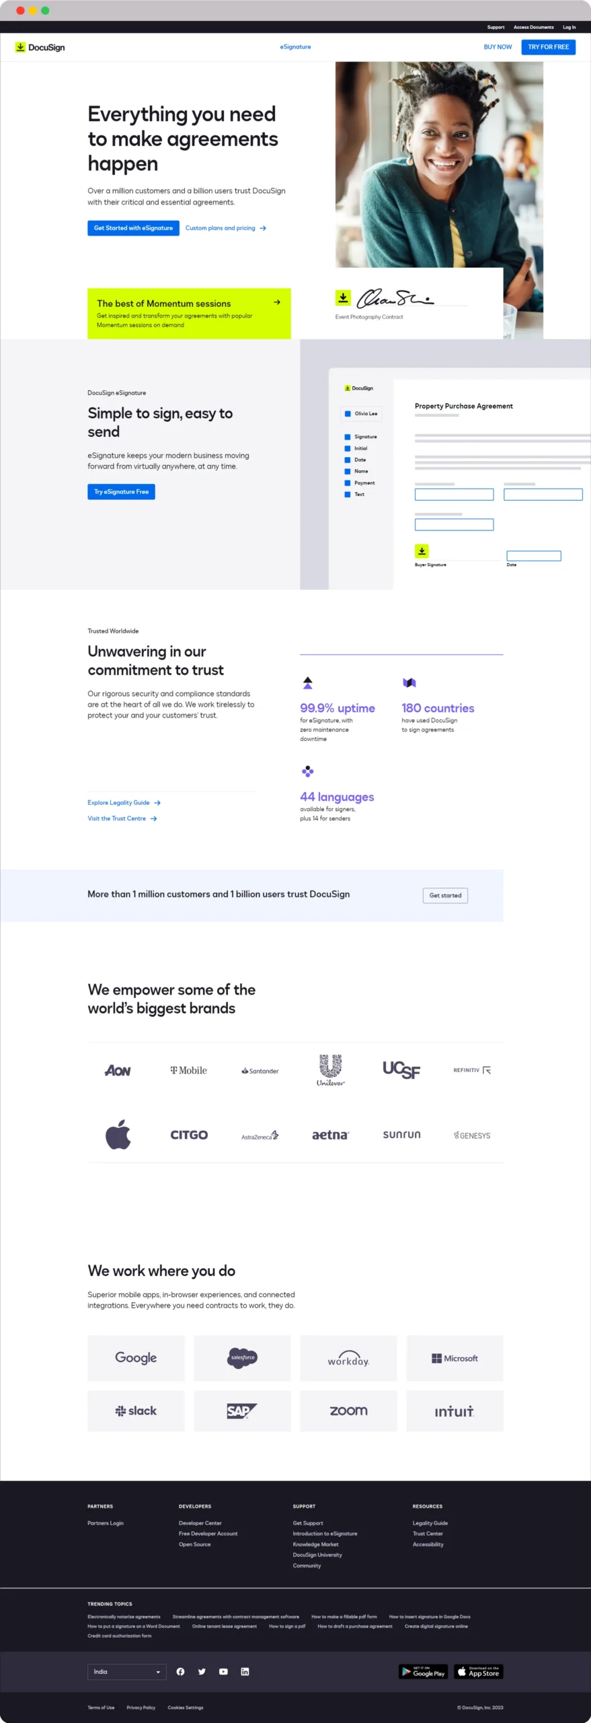Click the YouTube icon in the footer

coord(223,1671)
